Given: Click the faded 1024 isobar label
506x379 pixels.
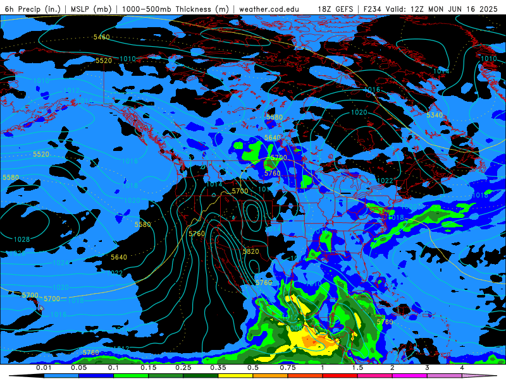Looking at the screenshot, I should [61, 263].
